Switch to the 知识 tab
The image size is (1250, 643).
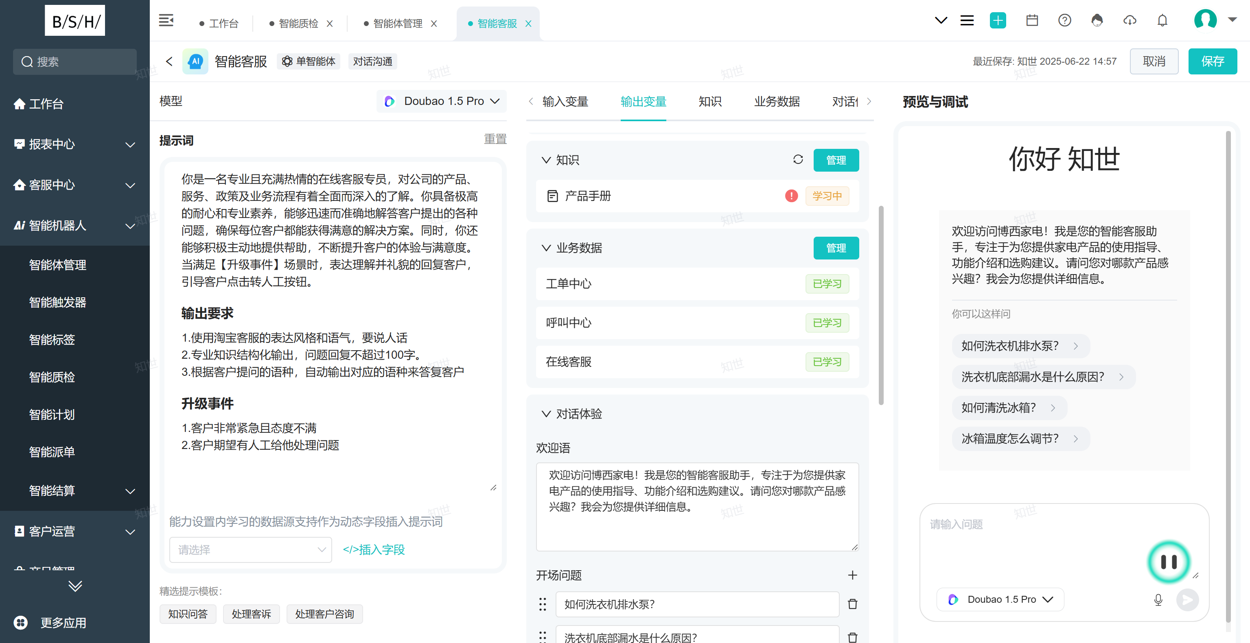pyautogui.click(x=710, y=101)
